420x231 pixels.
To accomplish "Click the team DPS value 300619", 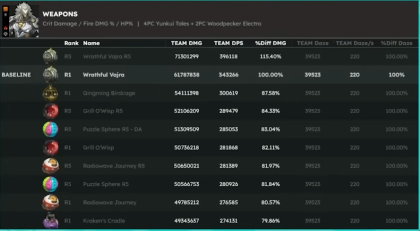I will [x=228, y=93].
